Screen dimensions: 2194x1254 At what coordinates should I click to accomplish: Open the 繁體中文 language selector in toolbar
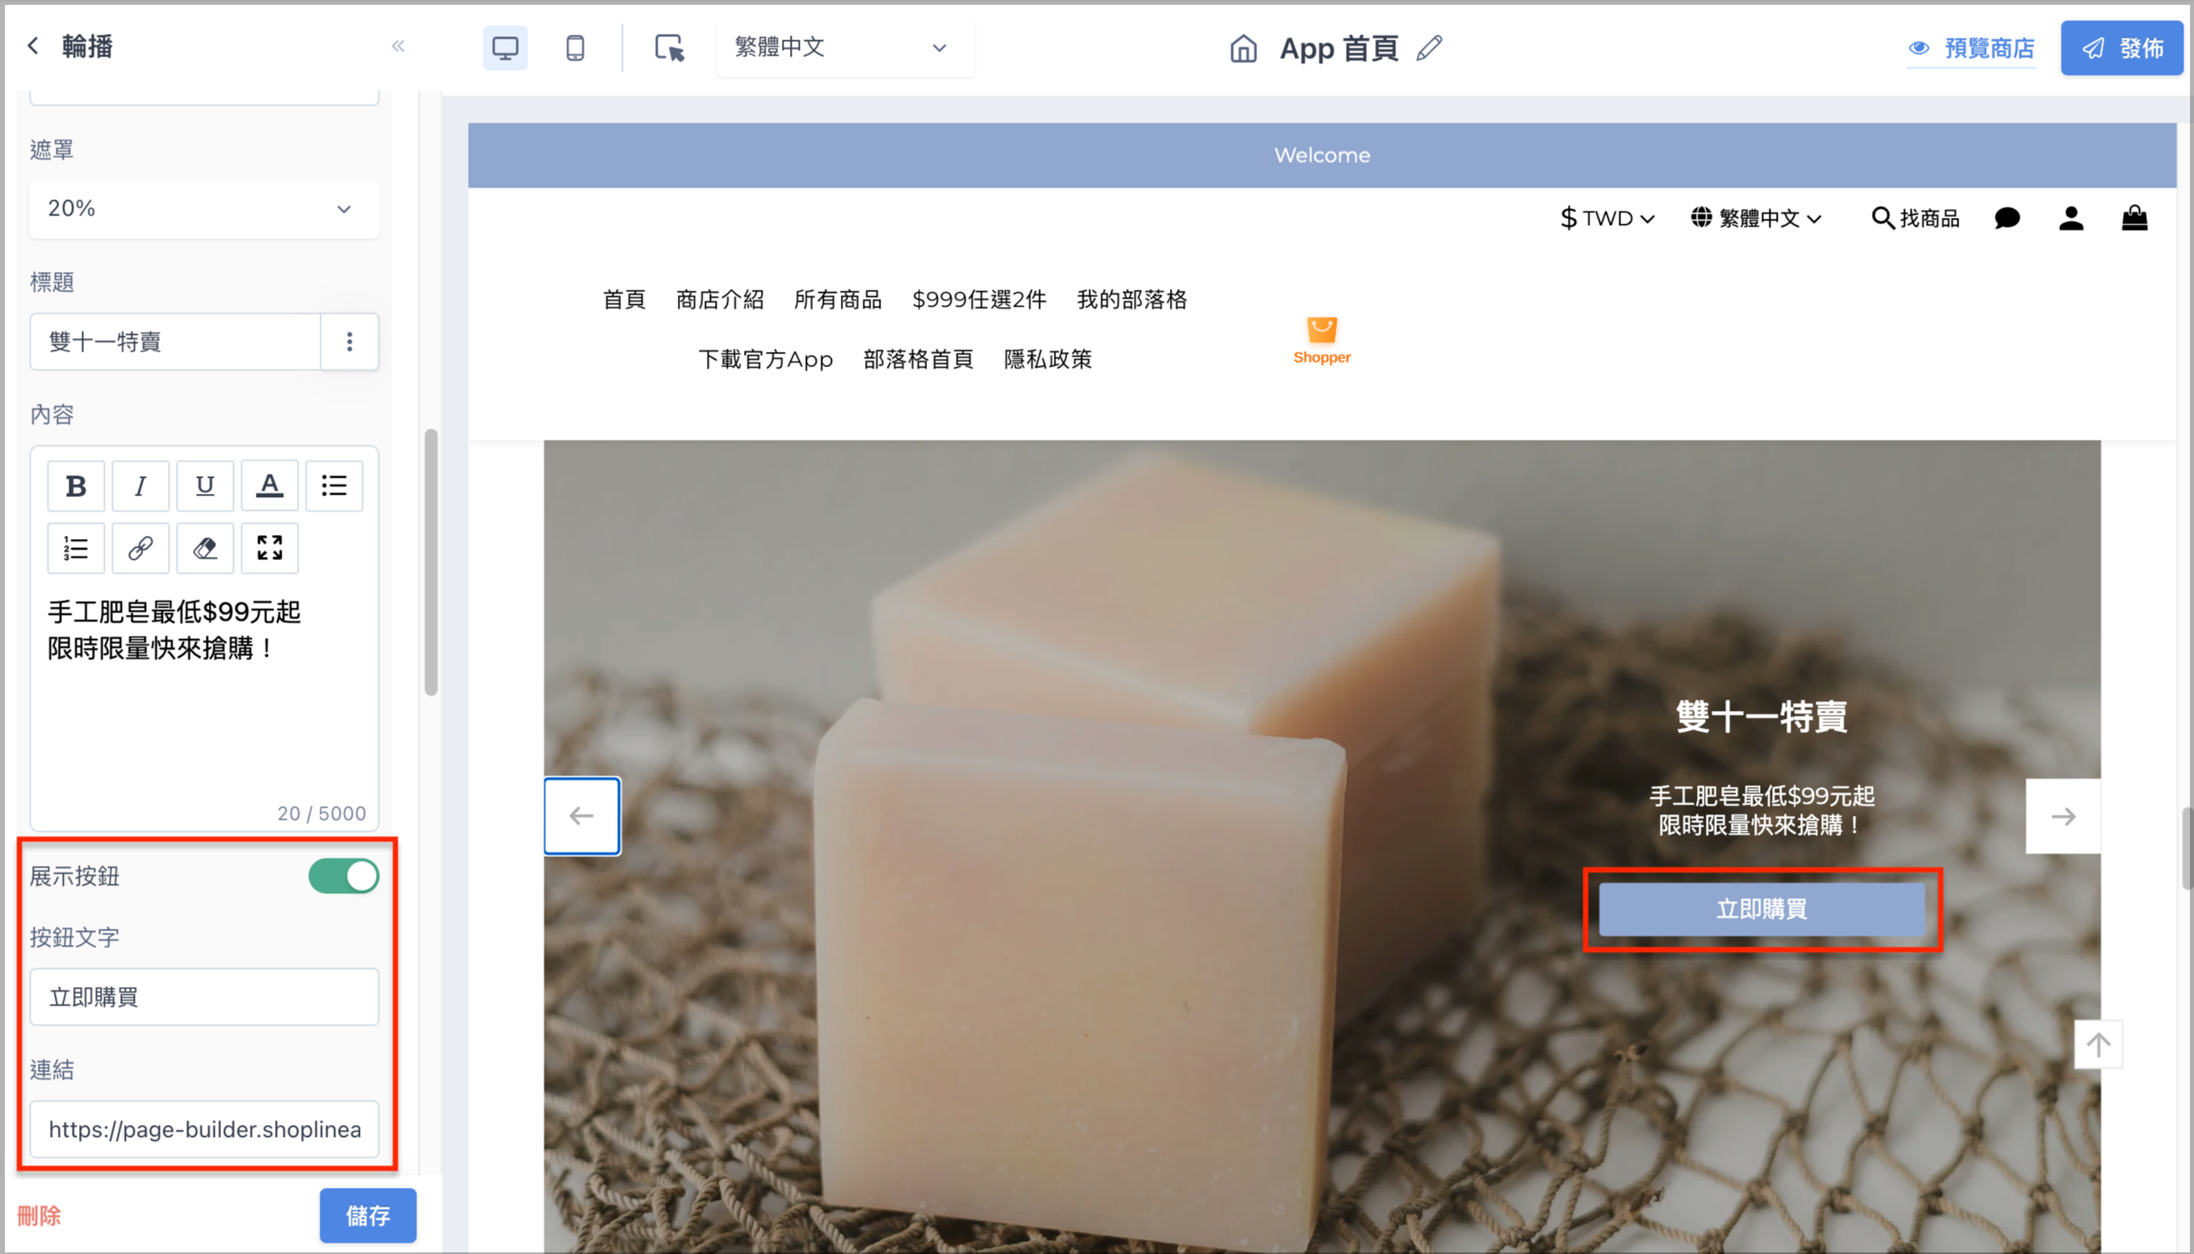[845, 48]
